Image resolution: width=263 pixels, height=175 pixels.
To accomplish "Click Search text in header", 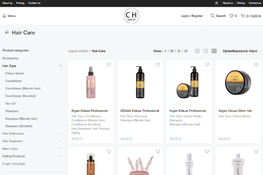I will click(x=221, y=16).
